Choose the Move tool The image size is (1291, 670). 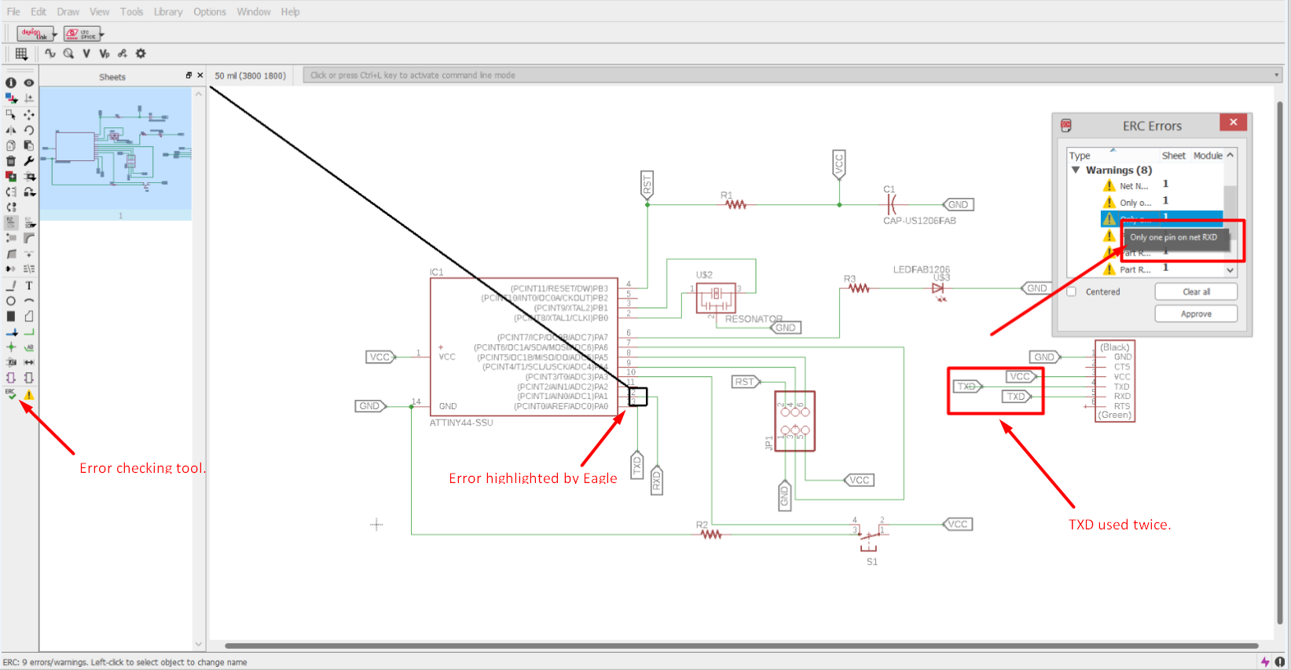[29, 114]
